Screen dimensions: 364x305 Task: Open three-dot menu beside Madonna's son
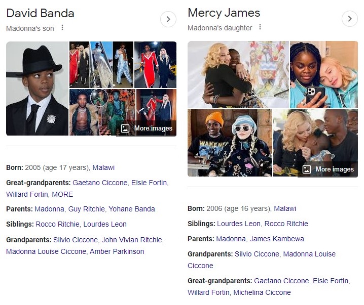[x=62, y=28]
